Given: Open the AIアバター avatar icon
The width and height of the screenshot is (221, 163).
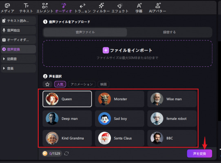Looking at the screenshot, I should [157, 6].
